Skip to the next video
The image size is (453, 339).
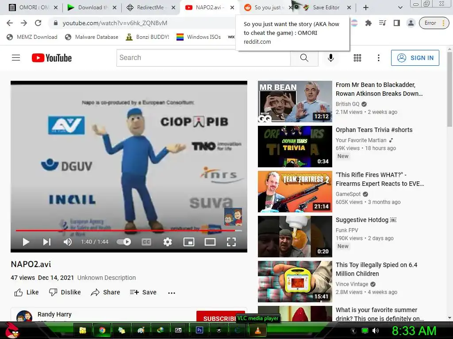point(47,242)
